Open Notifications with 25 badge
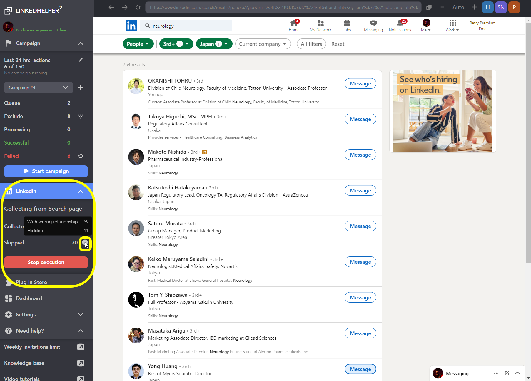 pos(400,26)
